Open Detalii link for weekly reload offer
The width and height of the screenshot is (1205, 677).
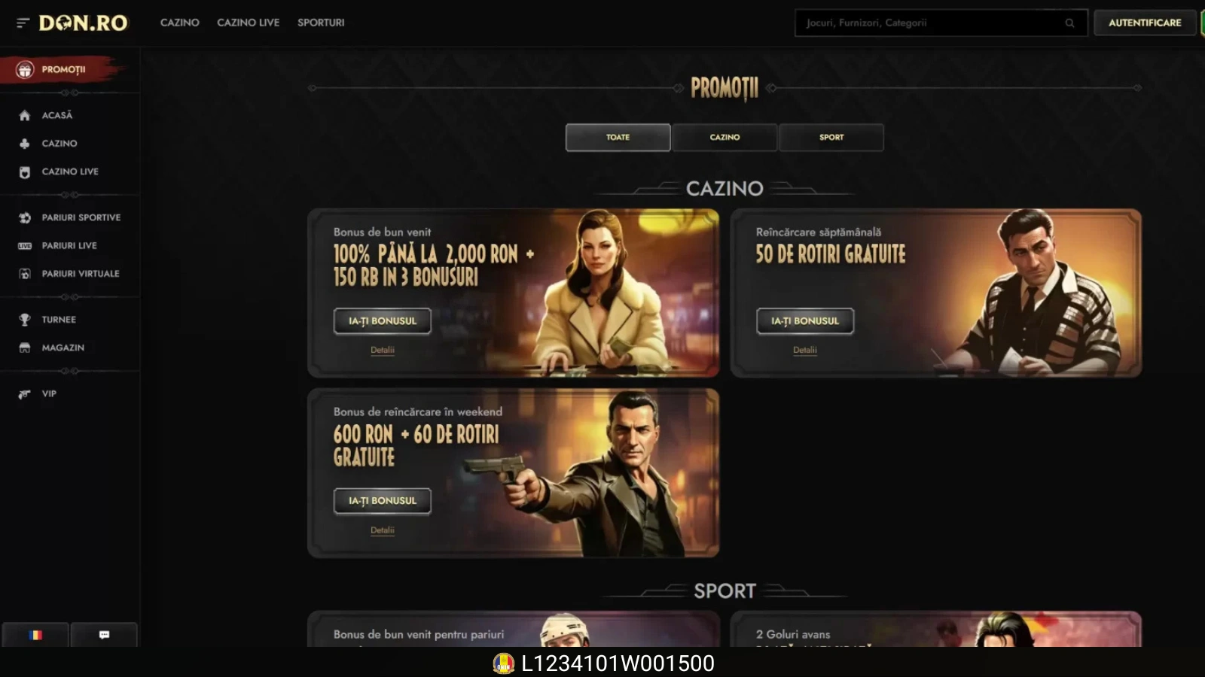point(804,350)
